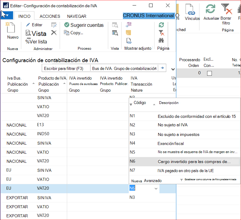Switch to the NAVEGAR tab
The image size is (241, 220).
tap(77, 16)
